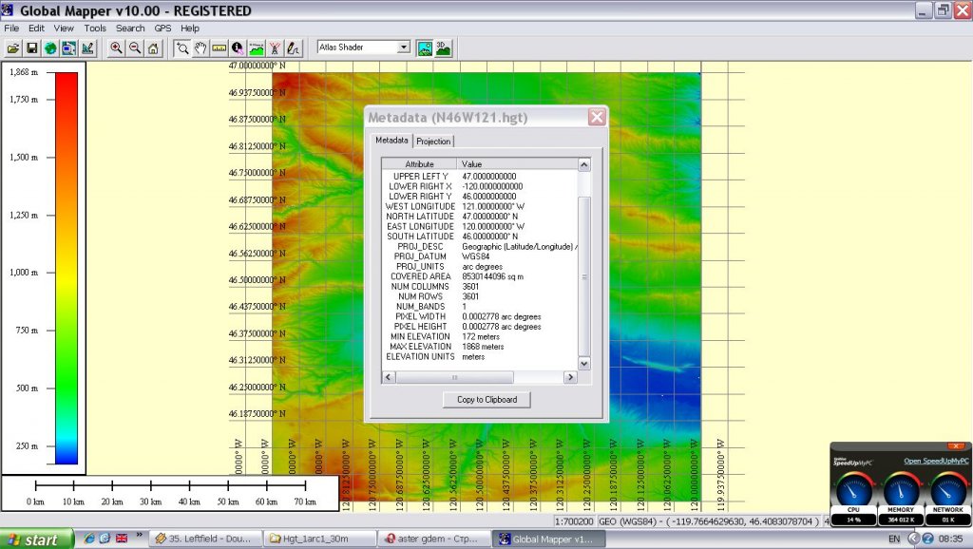Viewport: 973px width, 549px height.
Task: Select the Measure ruler tool
Action: click(219, 47)
